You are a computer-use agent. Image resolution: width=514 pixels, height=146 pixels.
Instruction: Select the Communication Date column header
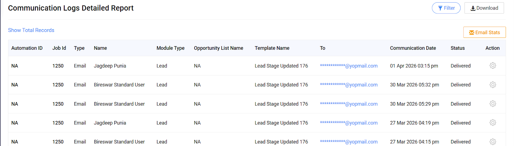413,48
